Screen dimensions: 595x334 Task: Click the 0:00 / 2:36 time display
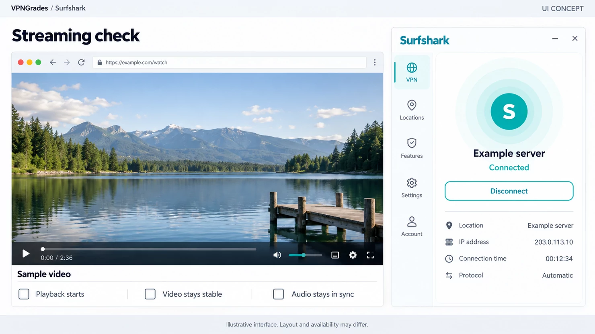57,258
